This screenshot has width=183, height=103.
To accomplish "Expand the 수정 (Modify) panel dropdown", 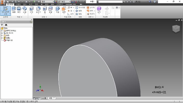I will coord(44,17).
